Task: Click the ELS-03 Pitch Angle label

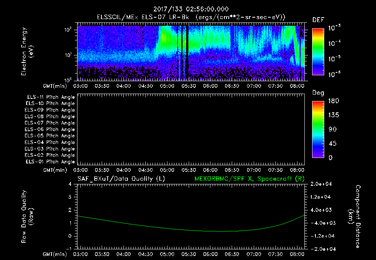Action: point(50,149)
